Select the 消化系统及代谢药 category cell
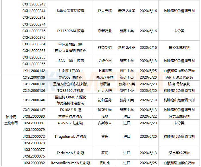Image resolution: width=201 pixels, height=167 pixels. tap(179, 77)
